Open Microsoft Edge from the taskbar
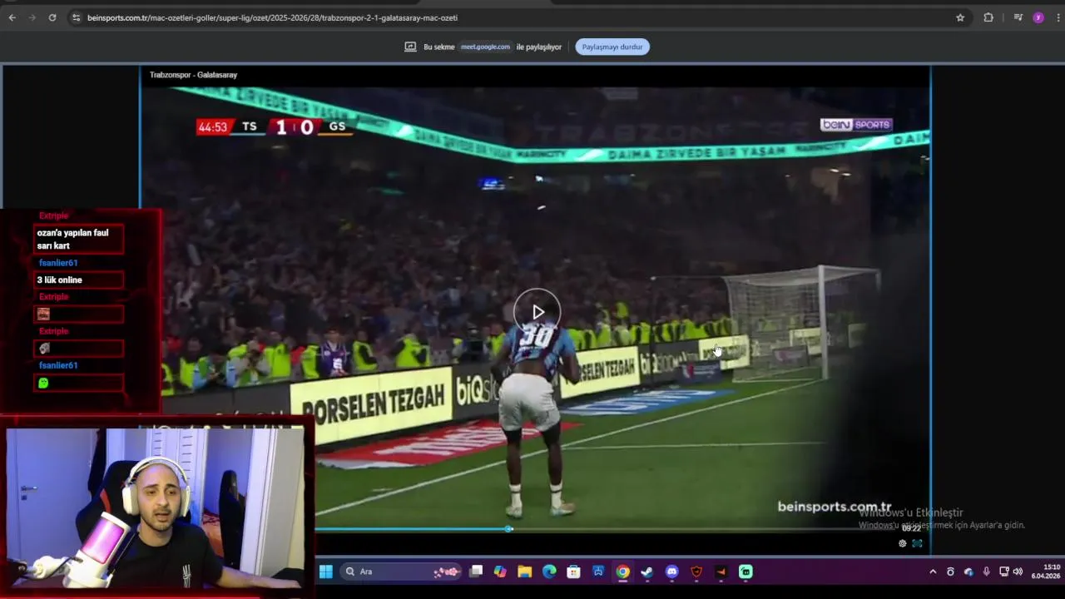The width and height of the screenshot is (1065, 599). tap(549, 572)
